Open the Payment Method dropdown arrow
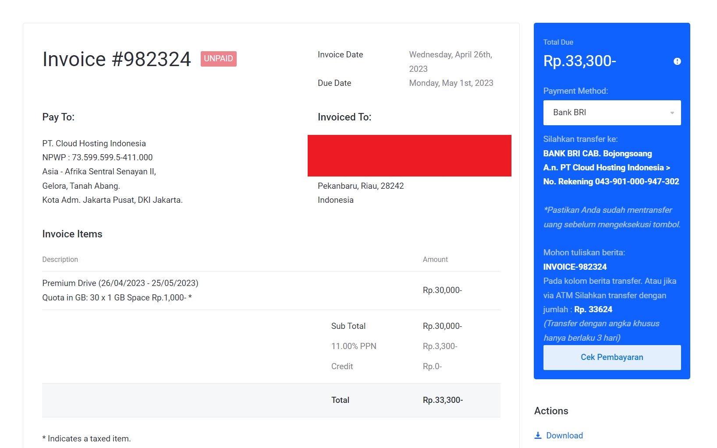The width and height of the screenshot is (717, 448). pyautogui.click(x=672, y=113)
